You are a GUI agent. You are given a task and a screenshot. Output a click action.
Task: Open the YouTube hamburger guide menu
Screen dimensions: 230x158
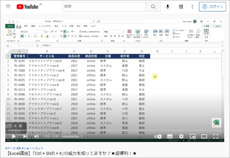click(x=8, y=7)
